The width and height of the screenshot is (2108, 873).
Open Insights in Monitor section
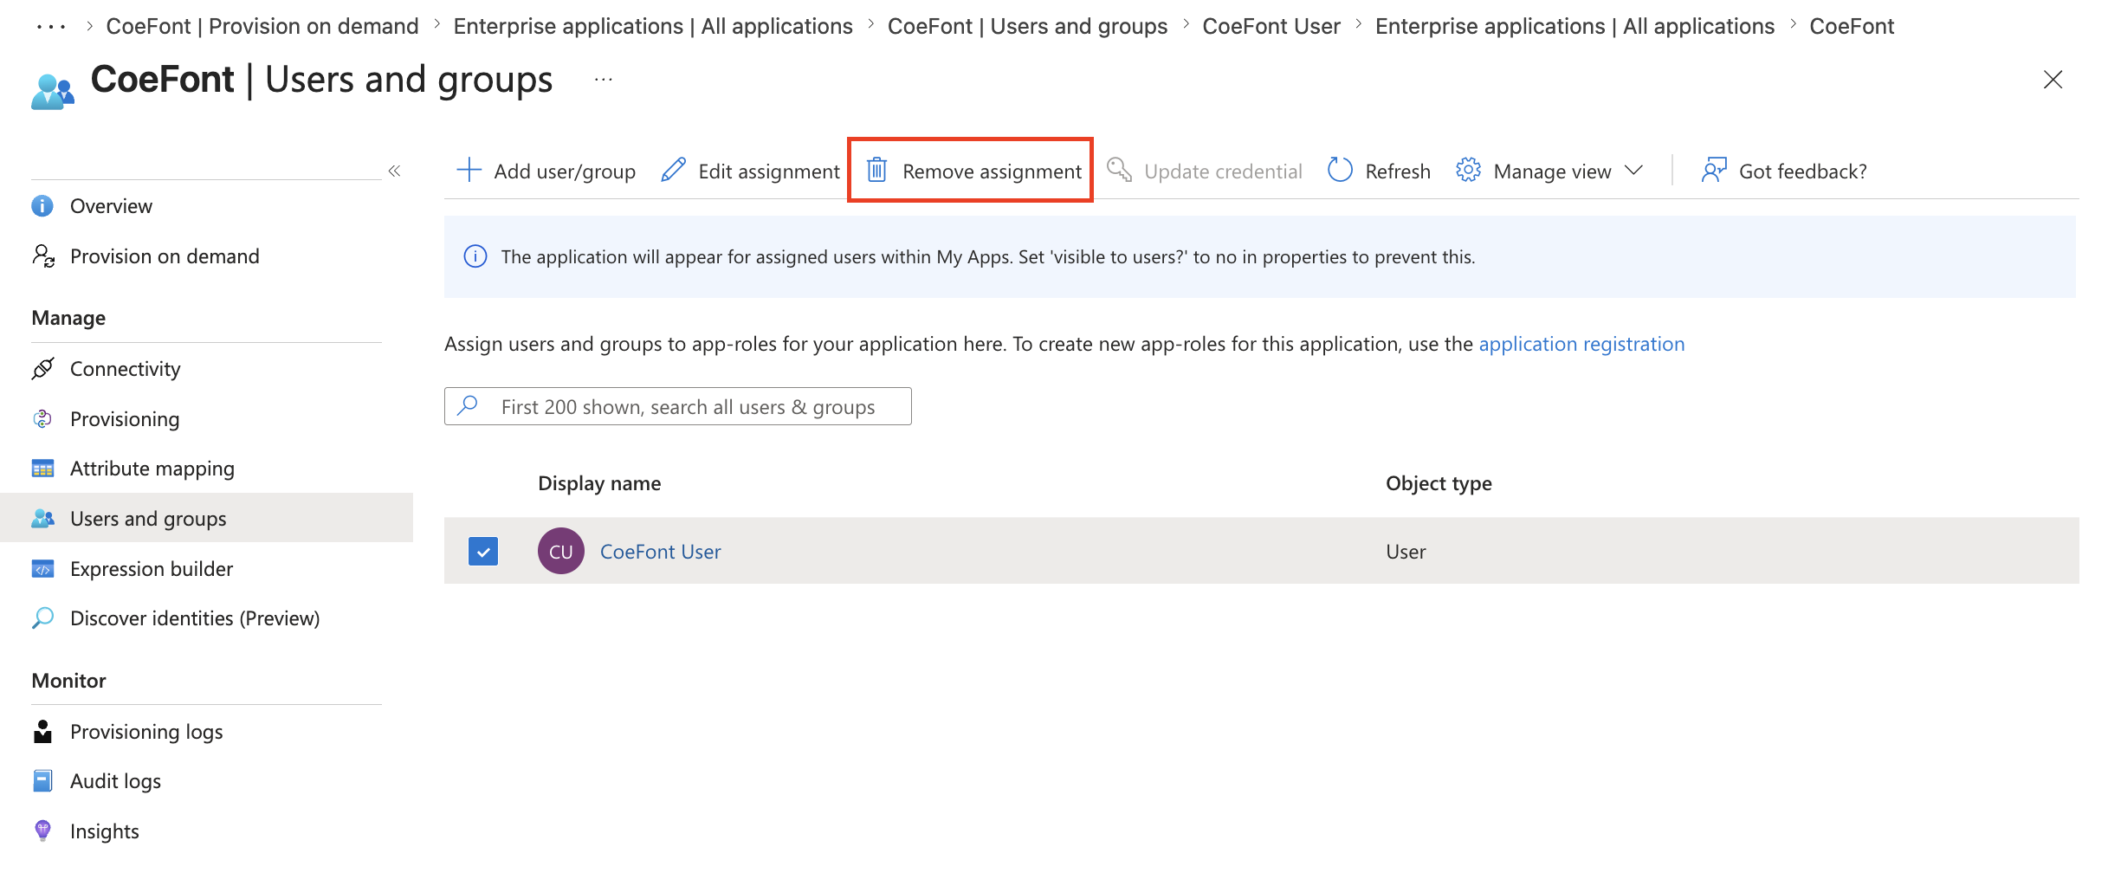(104, 831)
